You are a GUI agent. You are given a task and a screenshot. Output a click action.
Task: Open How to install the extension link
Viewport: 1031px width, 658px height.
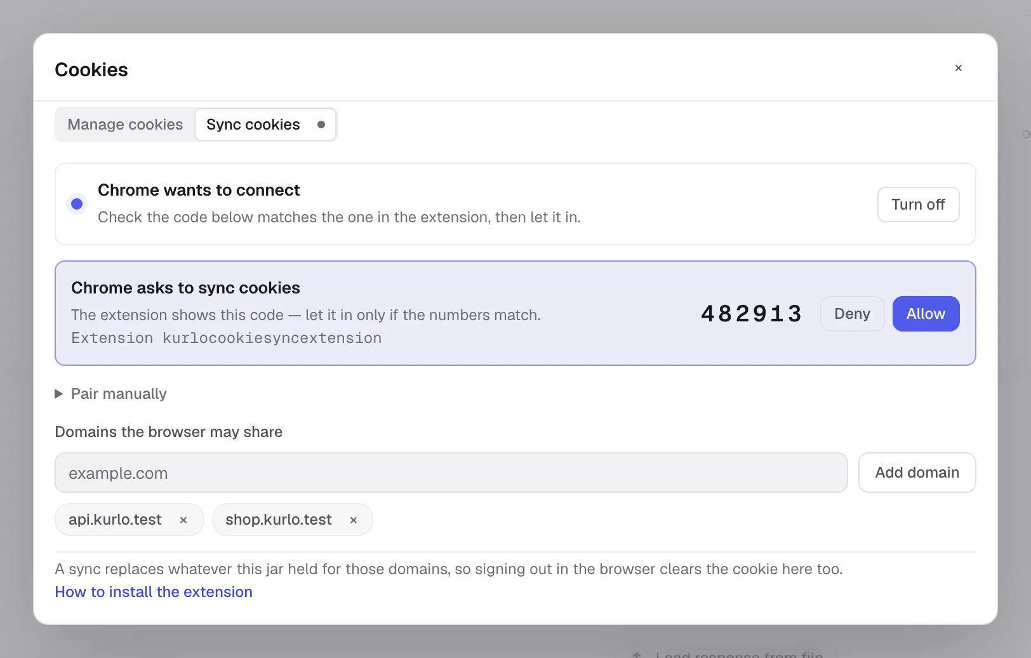point(154,592)
